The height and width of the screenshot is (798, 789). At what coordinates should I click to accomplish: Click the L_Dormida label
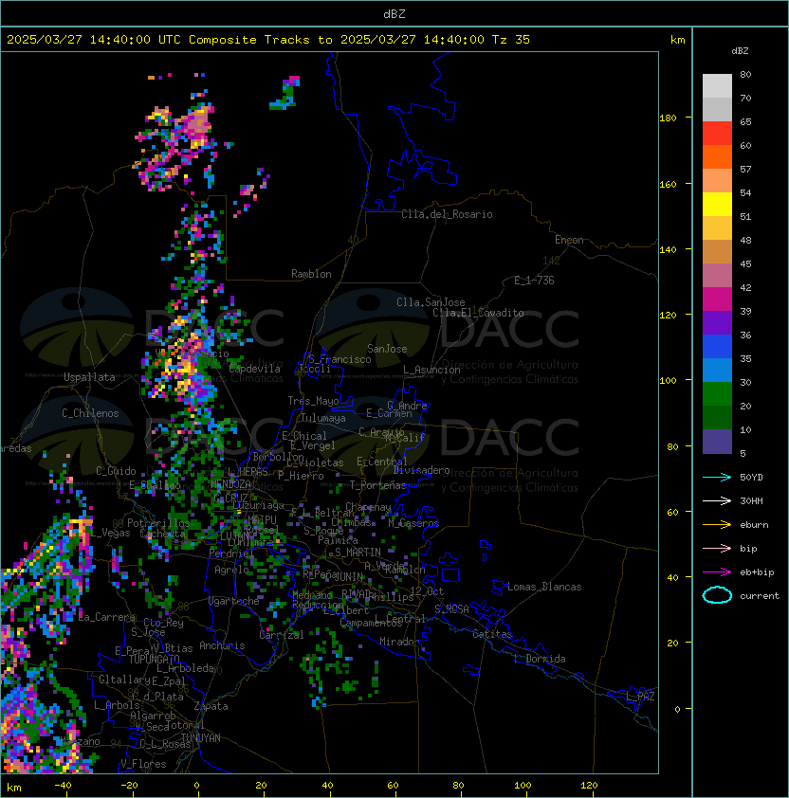point(540,659)
